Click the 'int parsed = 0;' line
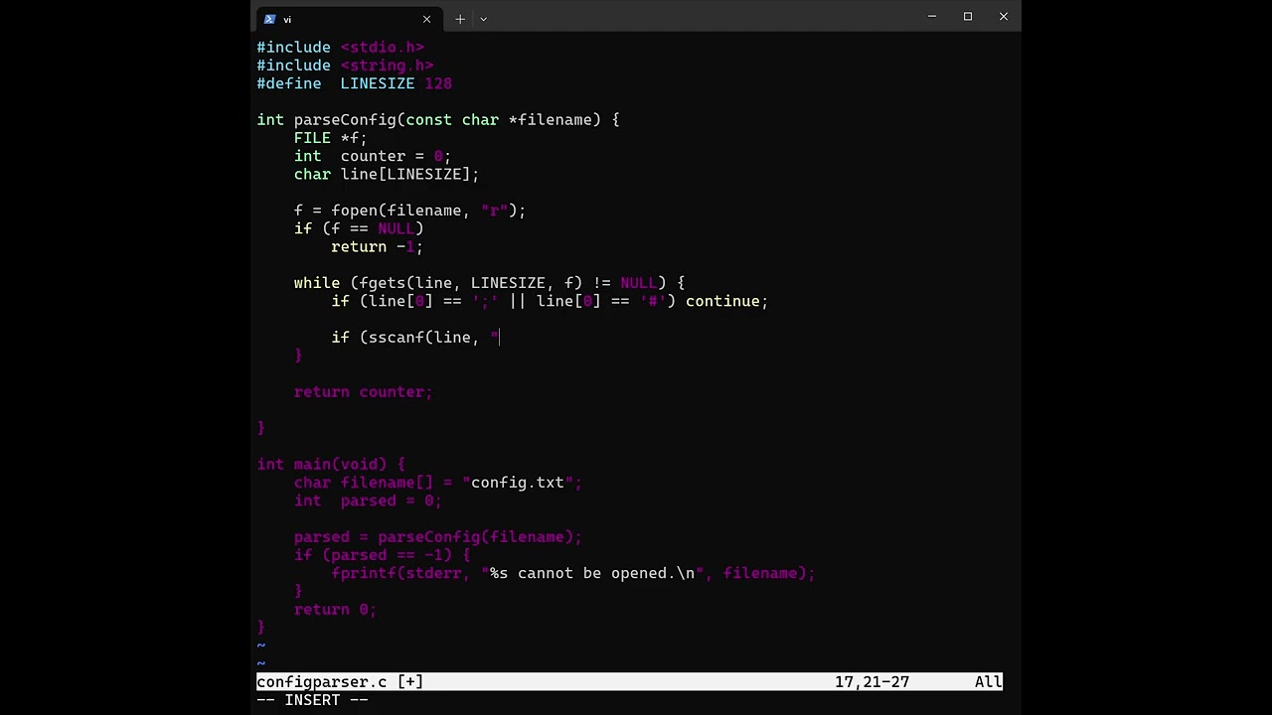 pyautogui.click(x=368, y=500)
